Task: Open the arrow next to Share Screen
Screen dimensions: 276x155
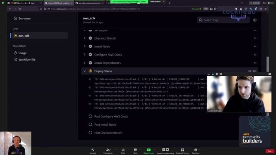Action: click(154, 150)
